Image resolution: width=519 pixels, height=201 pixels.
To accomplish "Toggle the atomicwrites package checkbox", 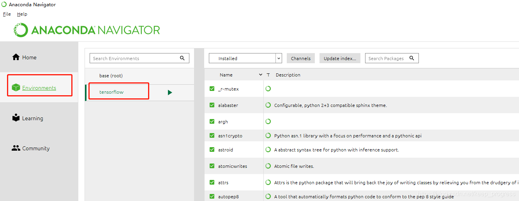I will pyautogui.click(x=212, y=166).
